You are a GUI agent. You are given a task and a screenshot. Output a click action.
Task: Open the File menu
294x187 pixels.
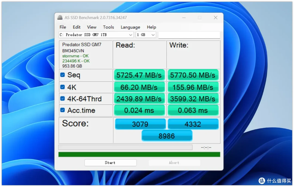click(x=63, y=27)
